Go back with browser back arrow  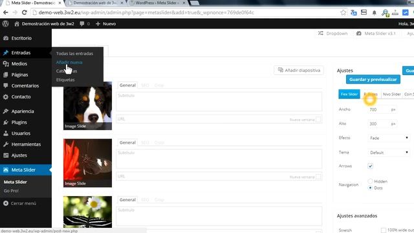pos(6,12)
